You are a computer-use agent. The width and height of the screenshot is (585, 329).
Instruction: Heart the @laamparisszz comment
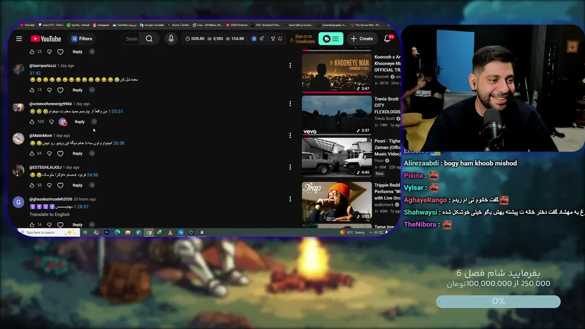click(60, 90)
